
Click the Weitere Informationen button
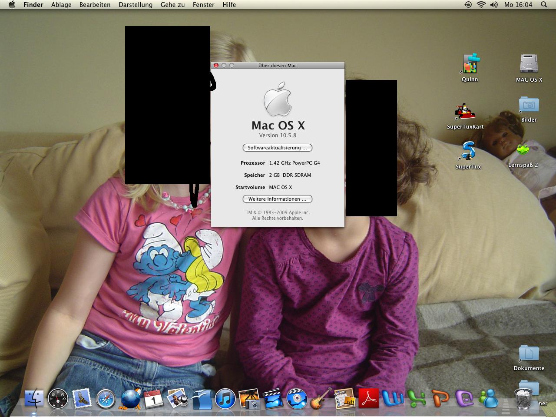click(x=277, y=199)
